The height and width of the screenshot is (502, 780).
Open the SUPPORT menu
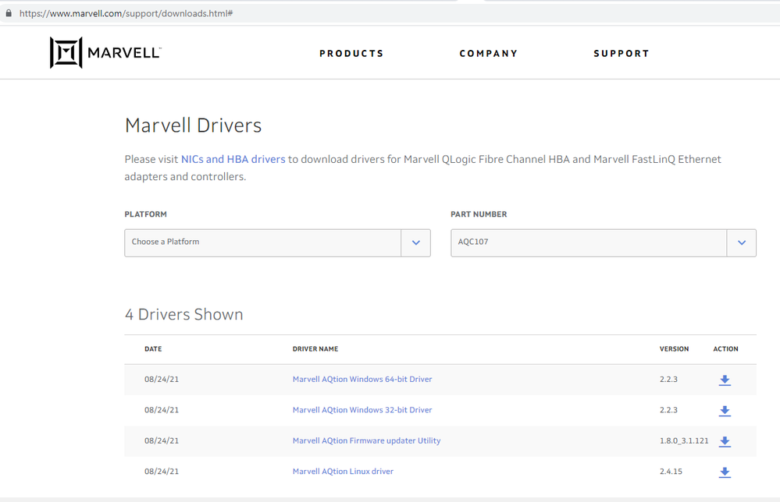(x=622, y=53)
